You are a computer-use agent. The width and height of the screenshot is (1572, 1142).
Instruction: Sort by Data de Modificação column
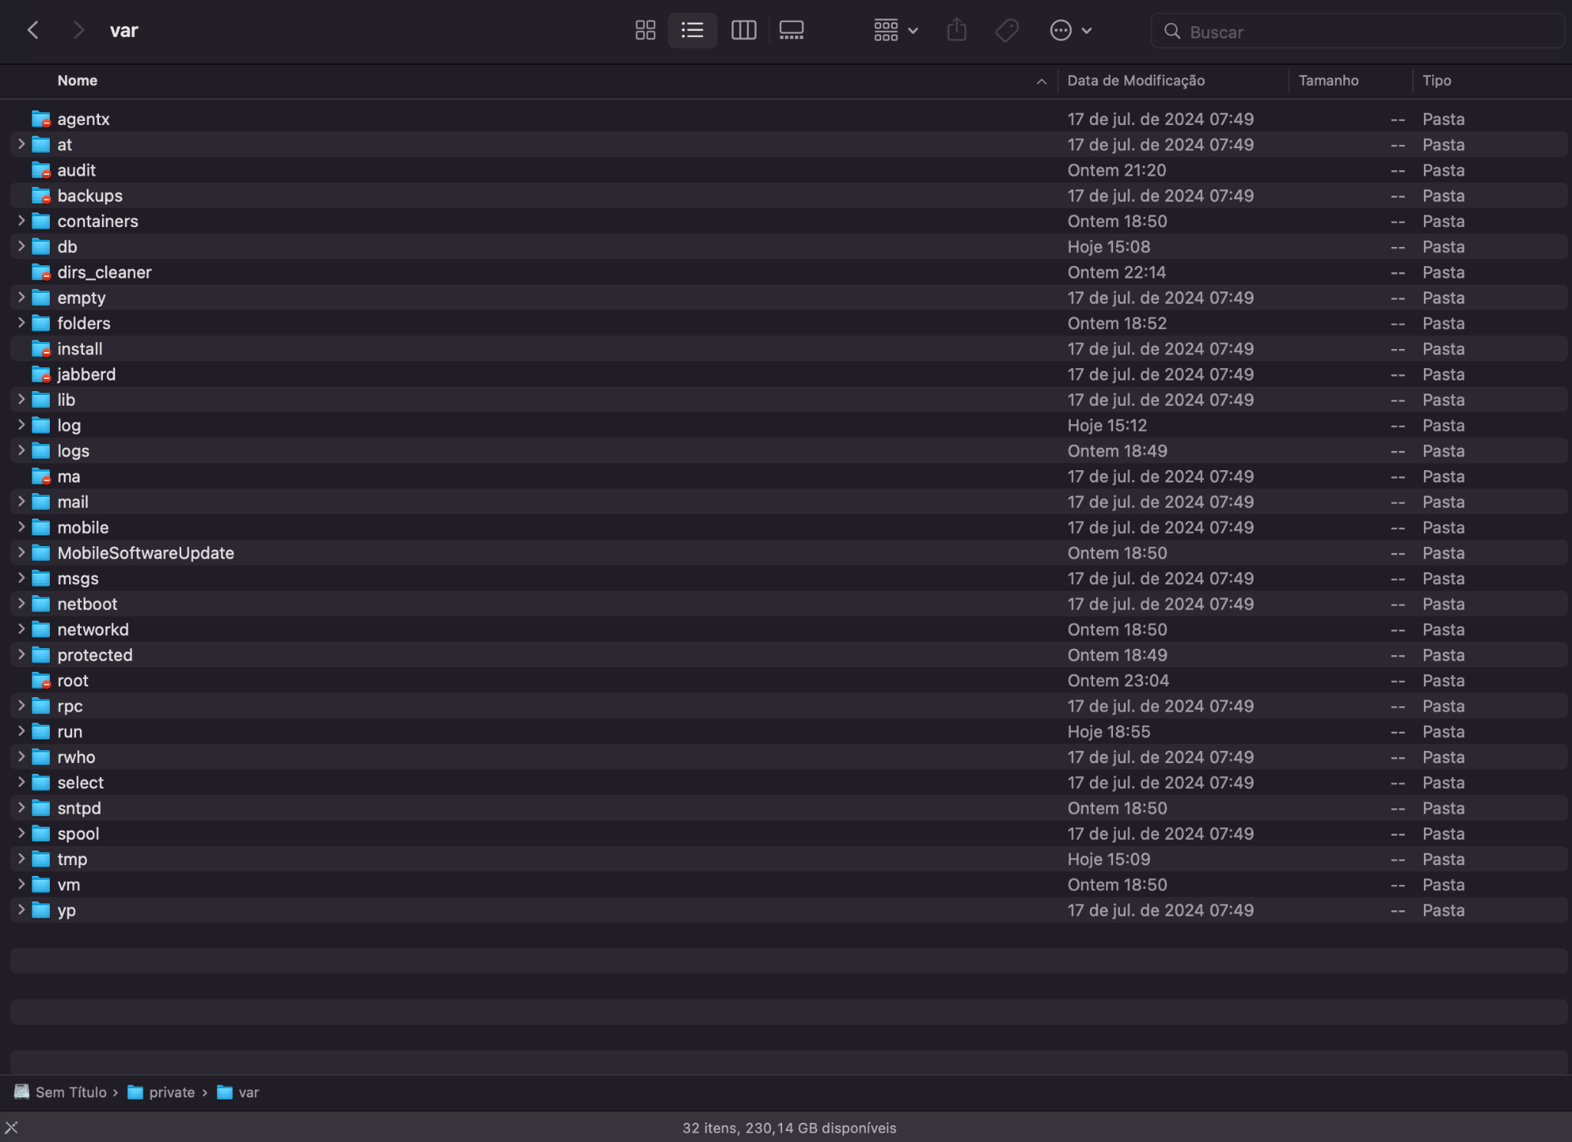point(1135,81)
